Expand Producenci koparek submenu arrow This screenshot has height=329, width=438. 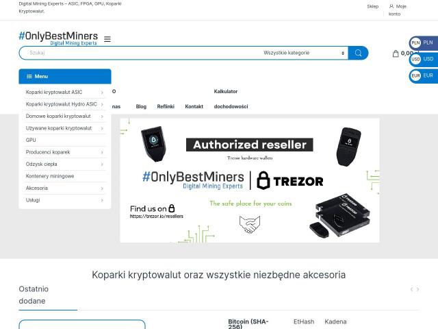(102, 152)
